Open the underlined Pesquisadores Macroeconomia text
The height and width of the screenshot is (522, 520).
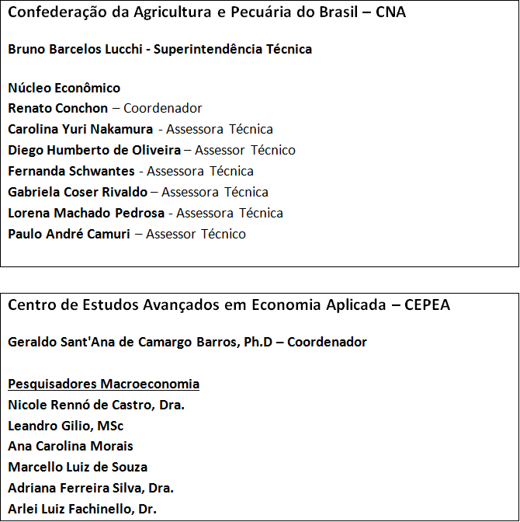click(103, 384)
